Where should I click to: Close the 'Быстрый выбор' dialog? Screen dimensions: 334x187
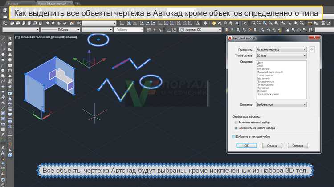point(314,38)
